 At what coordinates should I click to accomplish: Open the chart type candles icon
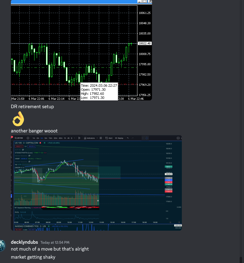coord(79,138)
